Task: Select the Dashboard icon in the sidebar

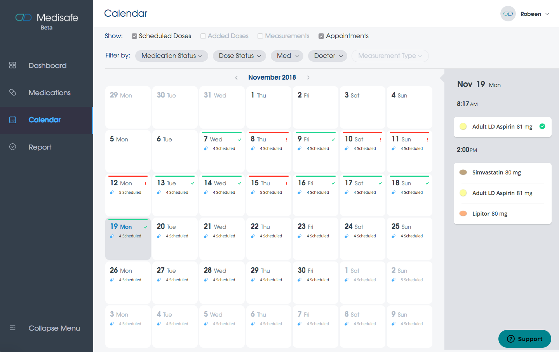Action: coord(12,65)
